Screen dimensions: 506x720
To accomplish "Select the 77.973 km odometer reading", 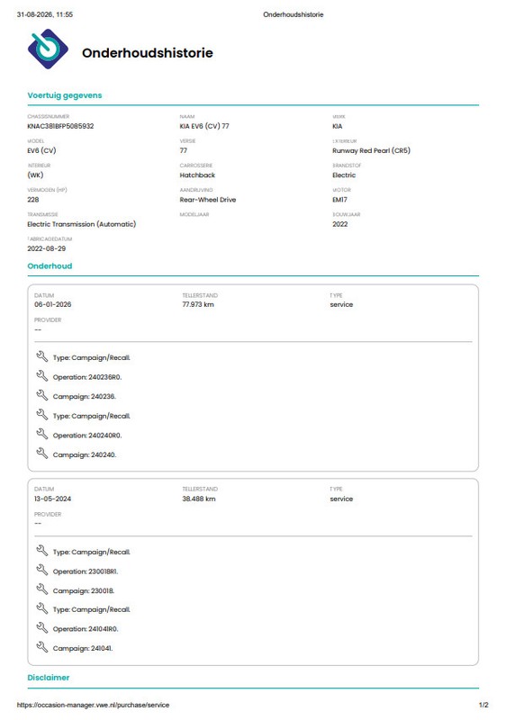I will [x=198, y=304].
